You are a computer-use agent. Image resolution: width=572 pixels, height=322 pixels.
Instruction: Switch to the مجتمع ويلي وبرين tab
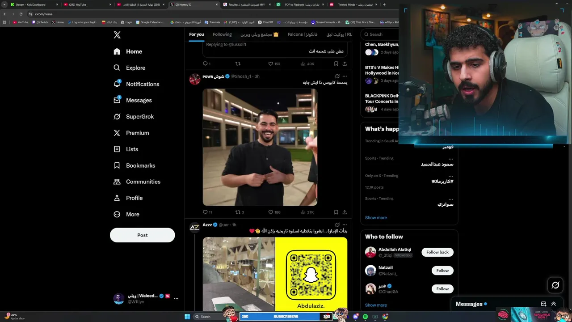point(260,34)
